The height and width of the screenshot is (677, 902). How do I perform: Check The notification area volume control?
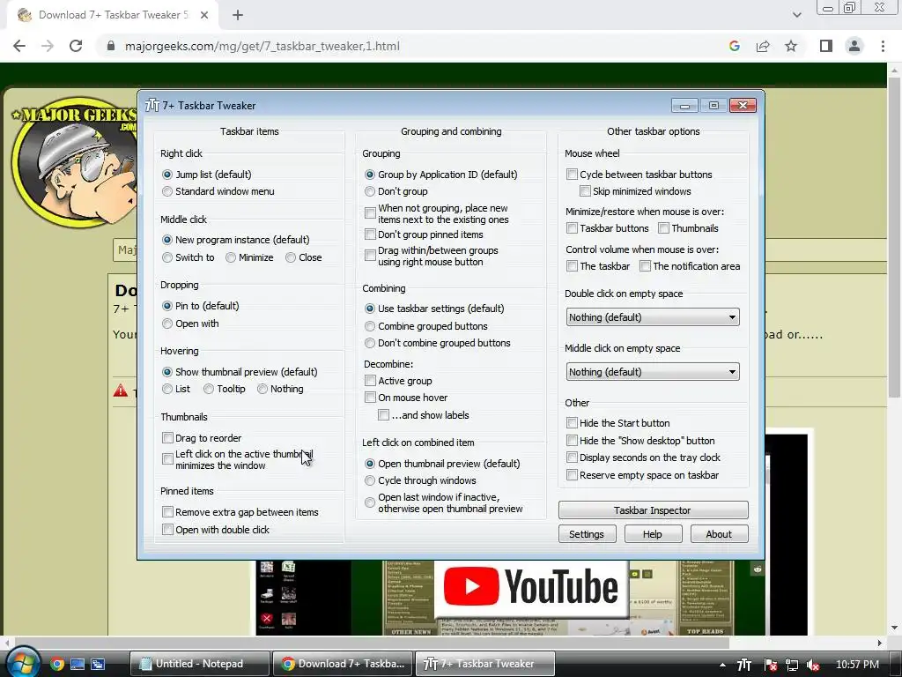coord(645,266)
